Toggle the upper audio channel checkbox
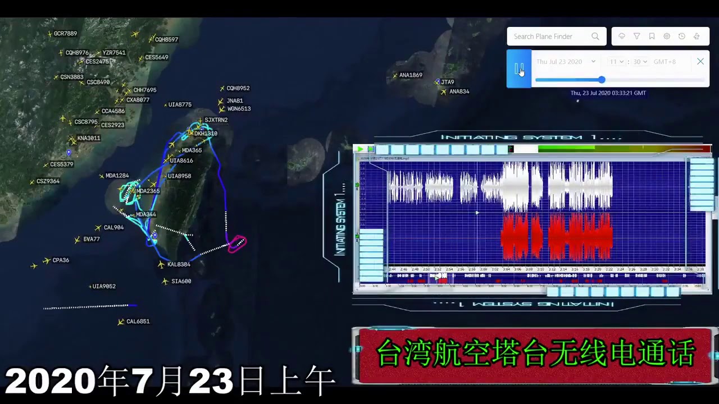The height and width of the screenshot is (404, 719). (357, 185)
